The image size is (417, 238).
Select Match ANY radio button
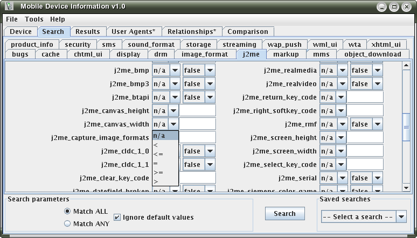(67, 223)
